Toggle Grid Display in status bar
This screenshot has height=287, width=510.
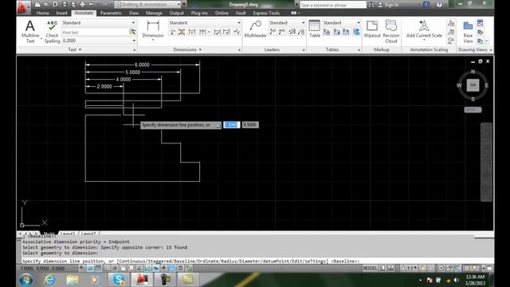98,269
